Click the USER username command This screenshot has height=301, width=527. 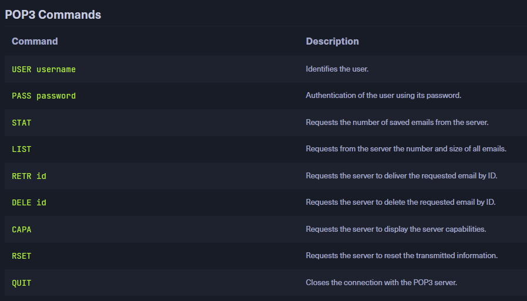43,69
